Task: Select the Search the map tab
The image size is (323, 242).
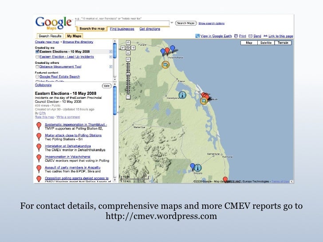Action: 92,29
